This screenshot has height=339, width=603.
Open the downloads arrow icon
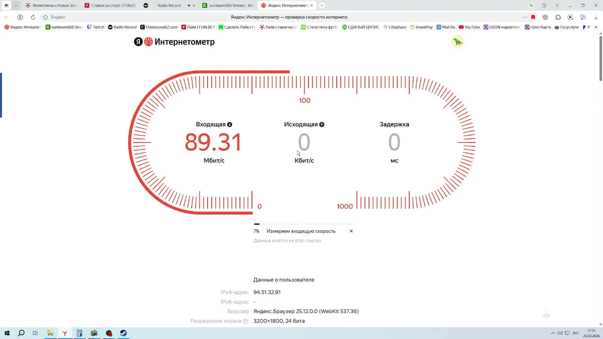pyautogui.click(x=596, y=17)
